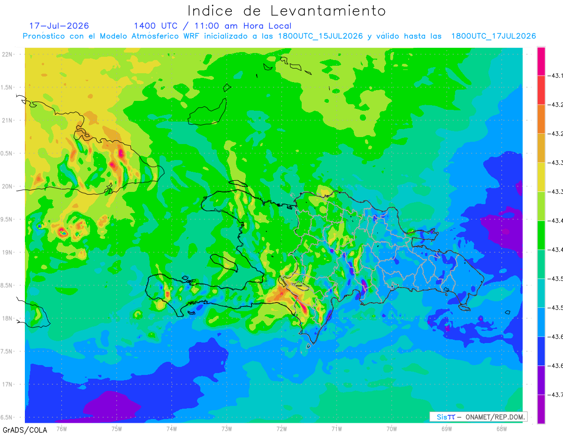Click the '1400 UTC / 11:00 am Hora Local' time

tap(213, 26)
